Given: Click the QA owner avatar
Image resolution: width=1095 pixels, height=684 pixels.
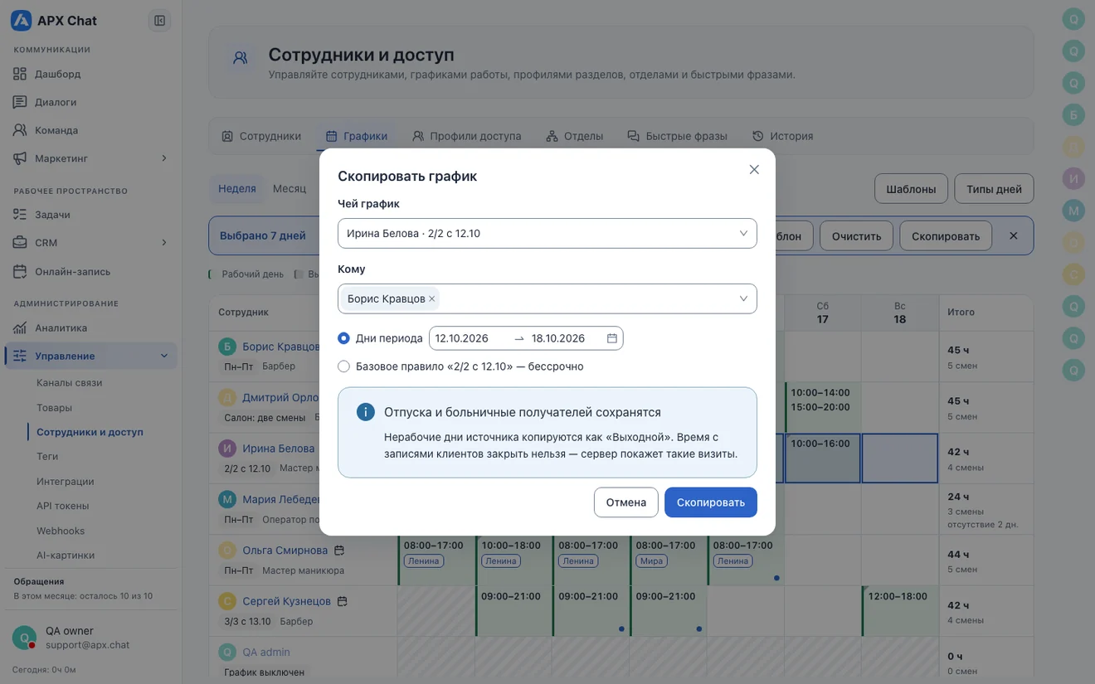Looking at the screenshot, I should [x=24, y=638].
